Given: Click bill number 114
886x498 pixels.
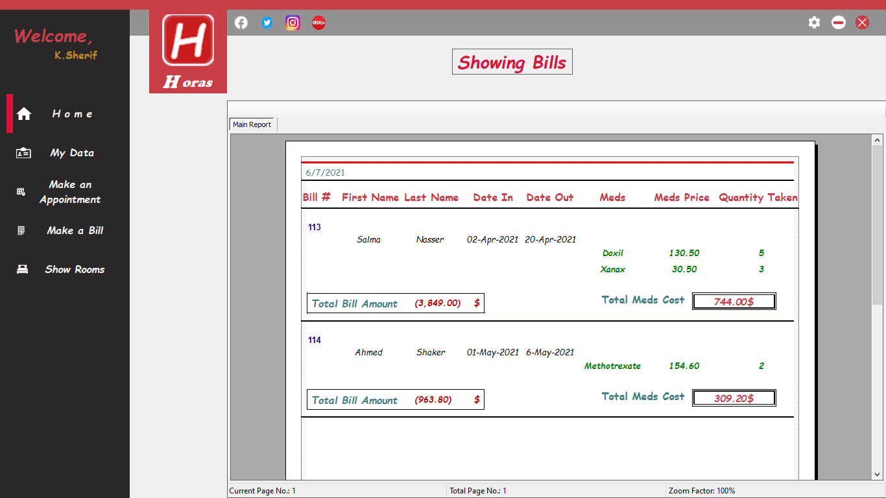Looking at the screenshot, I should [x=315, y=340].
